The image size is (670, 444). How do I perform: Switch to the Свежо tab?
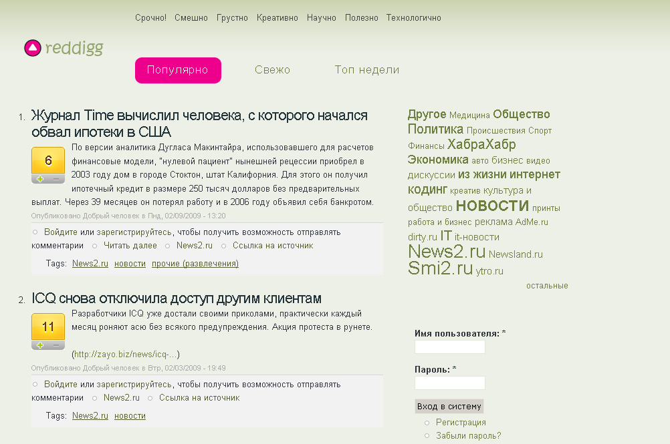coord(271,69)
